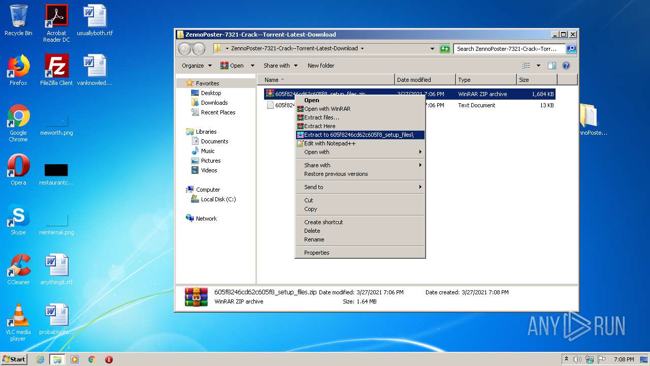Expand the Open button dropdown arrow
Screen dimensions: 650x366
tap(252, 66)
